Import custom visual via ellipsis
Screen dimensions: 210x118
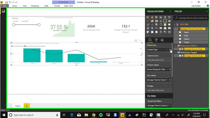point(148,35)
